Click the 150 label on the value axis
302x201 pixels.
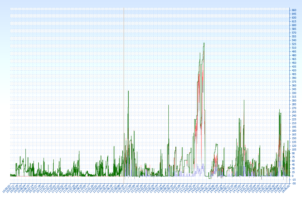click(294, 138)
